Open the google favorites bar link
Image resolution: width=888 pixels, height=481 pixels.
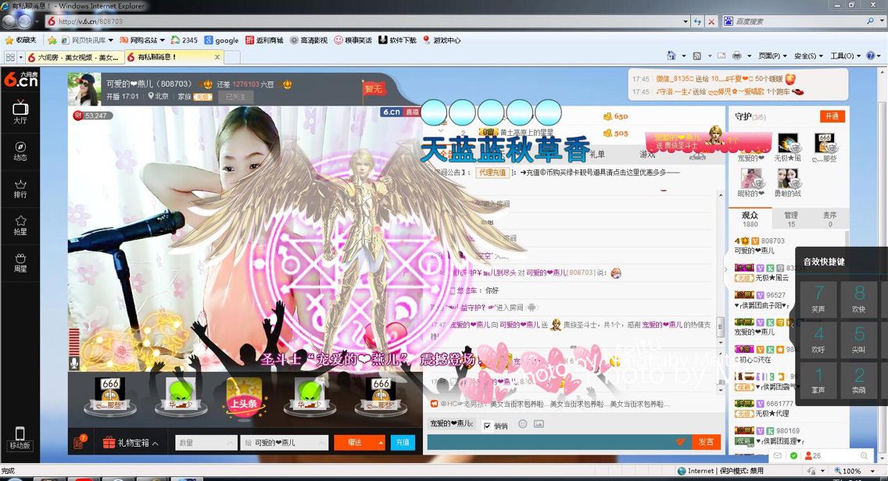click(x=221, y=40)
